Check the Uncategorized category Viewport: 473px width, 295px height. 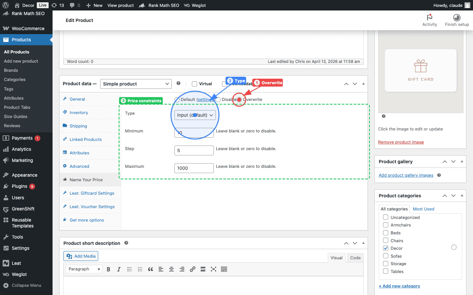[386, 217]
